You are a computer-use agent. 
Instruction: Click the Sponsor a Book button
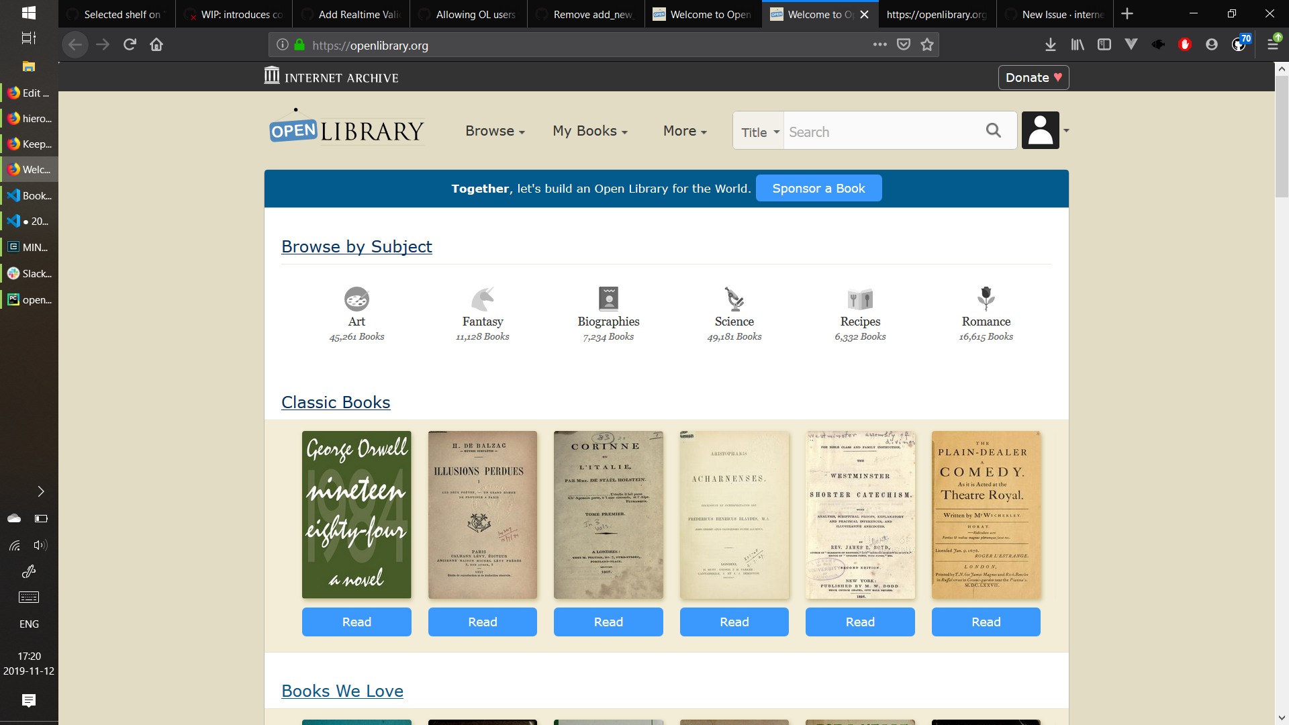pyautogui.click(x=818, y=188)
